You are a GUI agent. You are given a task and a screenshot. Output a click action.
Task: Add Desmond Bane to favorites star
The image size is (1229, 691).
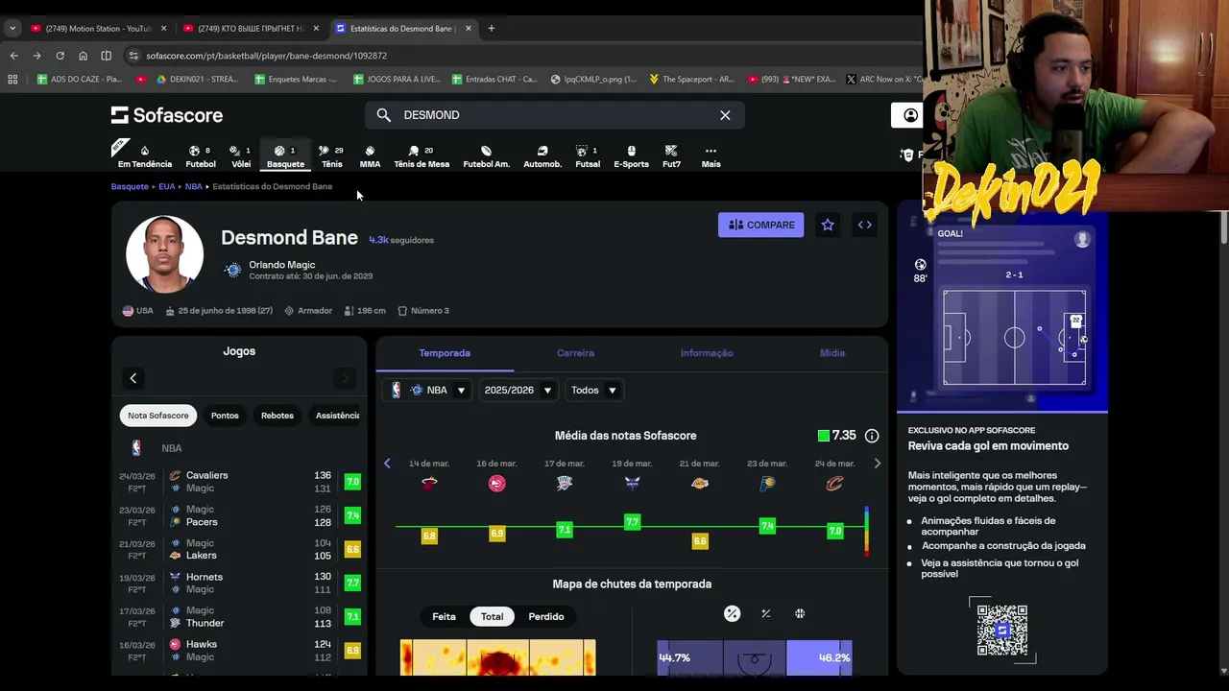point(828,225)
